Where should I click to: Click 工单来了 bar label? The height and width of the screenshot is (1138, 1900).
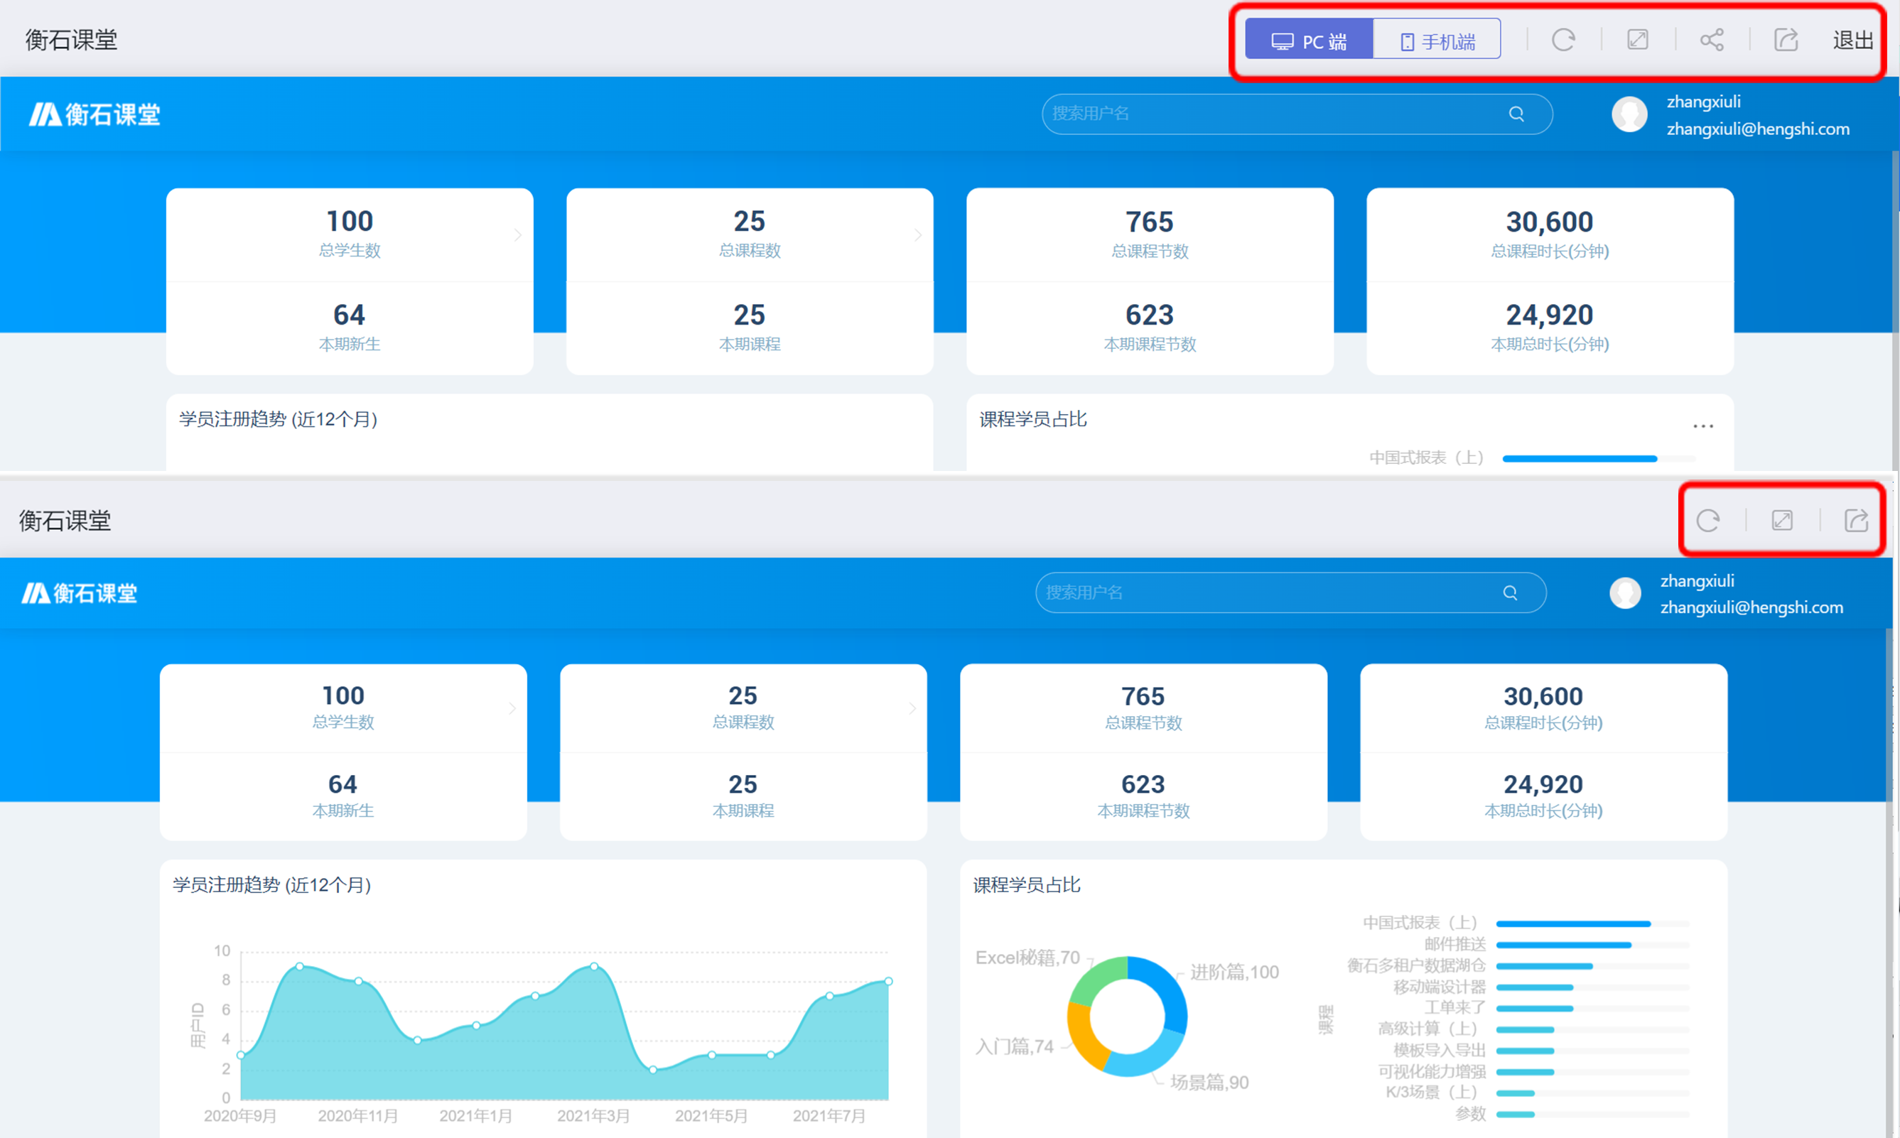1454,1007
